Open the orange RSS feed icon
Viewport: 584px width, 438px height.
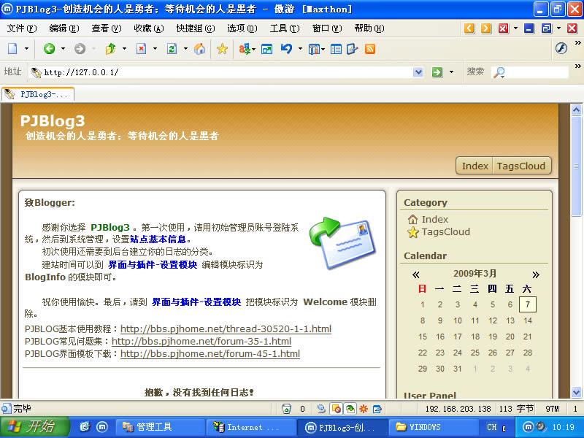[x=370, y=49]
